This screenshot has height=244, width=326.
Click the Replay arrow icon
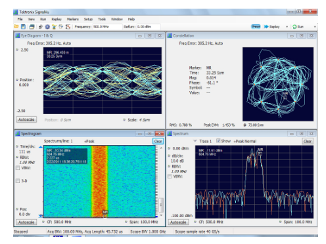point(266,27)
